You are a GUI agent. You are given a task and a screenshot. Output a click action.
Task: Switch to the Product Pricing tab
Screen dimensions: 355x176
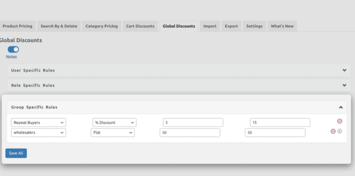pos(17,26)
